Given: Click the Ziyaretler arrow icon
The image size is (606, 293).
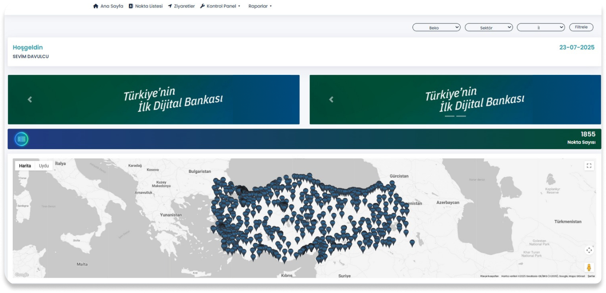Looking at the screenshot, I should 170,6.
